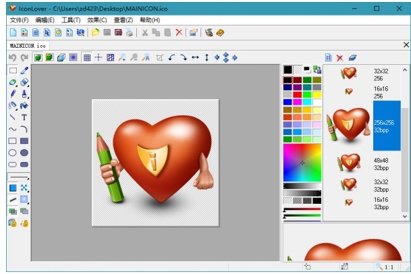This screenshot has width=411, height=274.
Task: Toggle the blue blur square mode button
Action: (73, 57)
